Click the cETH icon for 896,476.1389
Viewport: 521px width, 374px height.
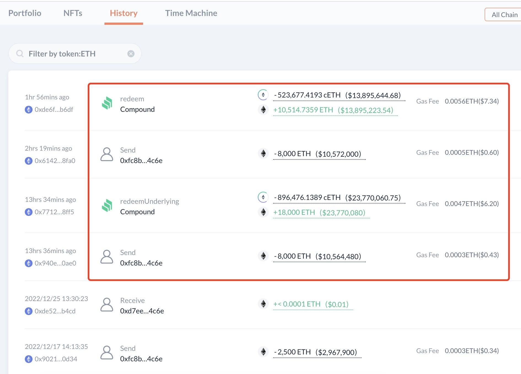(x=263, y=197)
